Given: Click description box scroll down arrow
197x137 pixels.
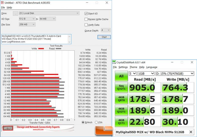Looking at the screenshot, I should tap(69, 42).
